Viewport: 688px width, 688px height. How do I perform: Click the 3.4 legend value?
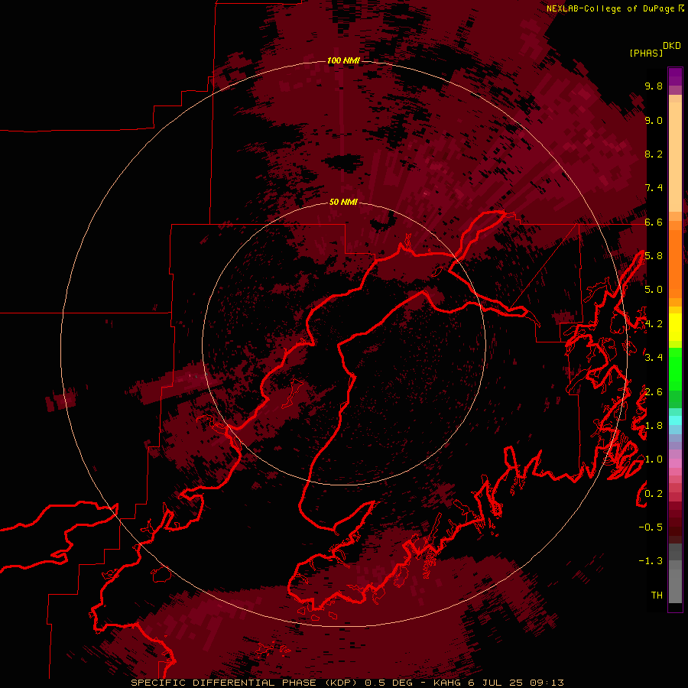[654, 358]
